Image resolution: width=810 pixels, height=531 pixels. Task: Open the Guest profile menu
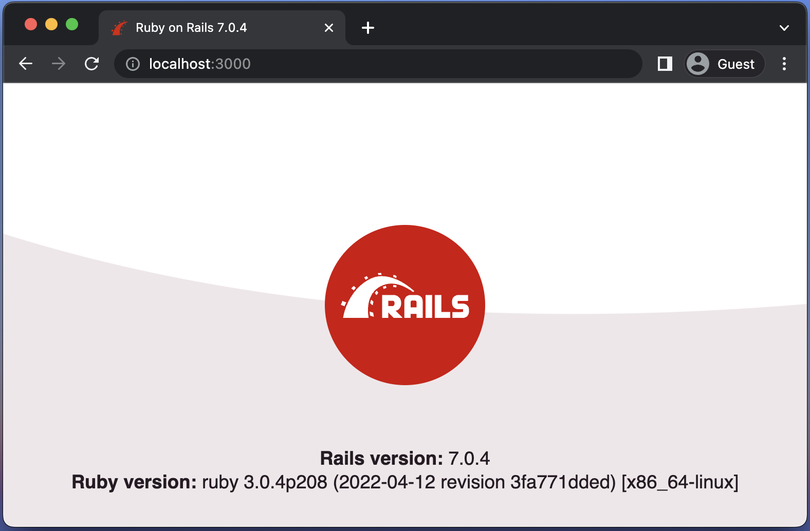725,64
